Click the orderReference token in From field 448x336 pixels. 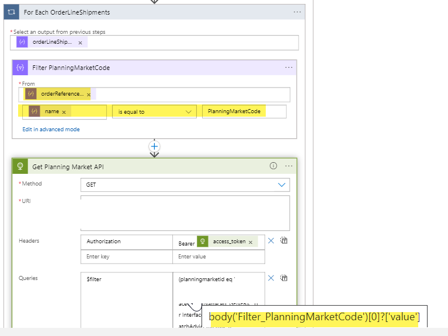tap(57, 94)
